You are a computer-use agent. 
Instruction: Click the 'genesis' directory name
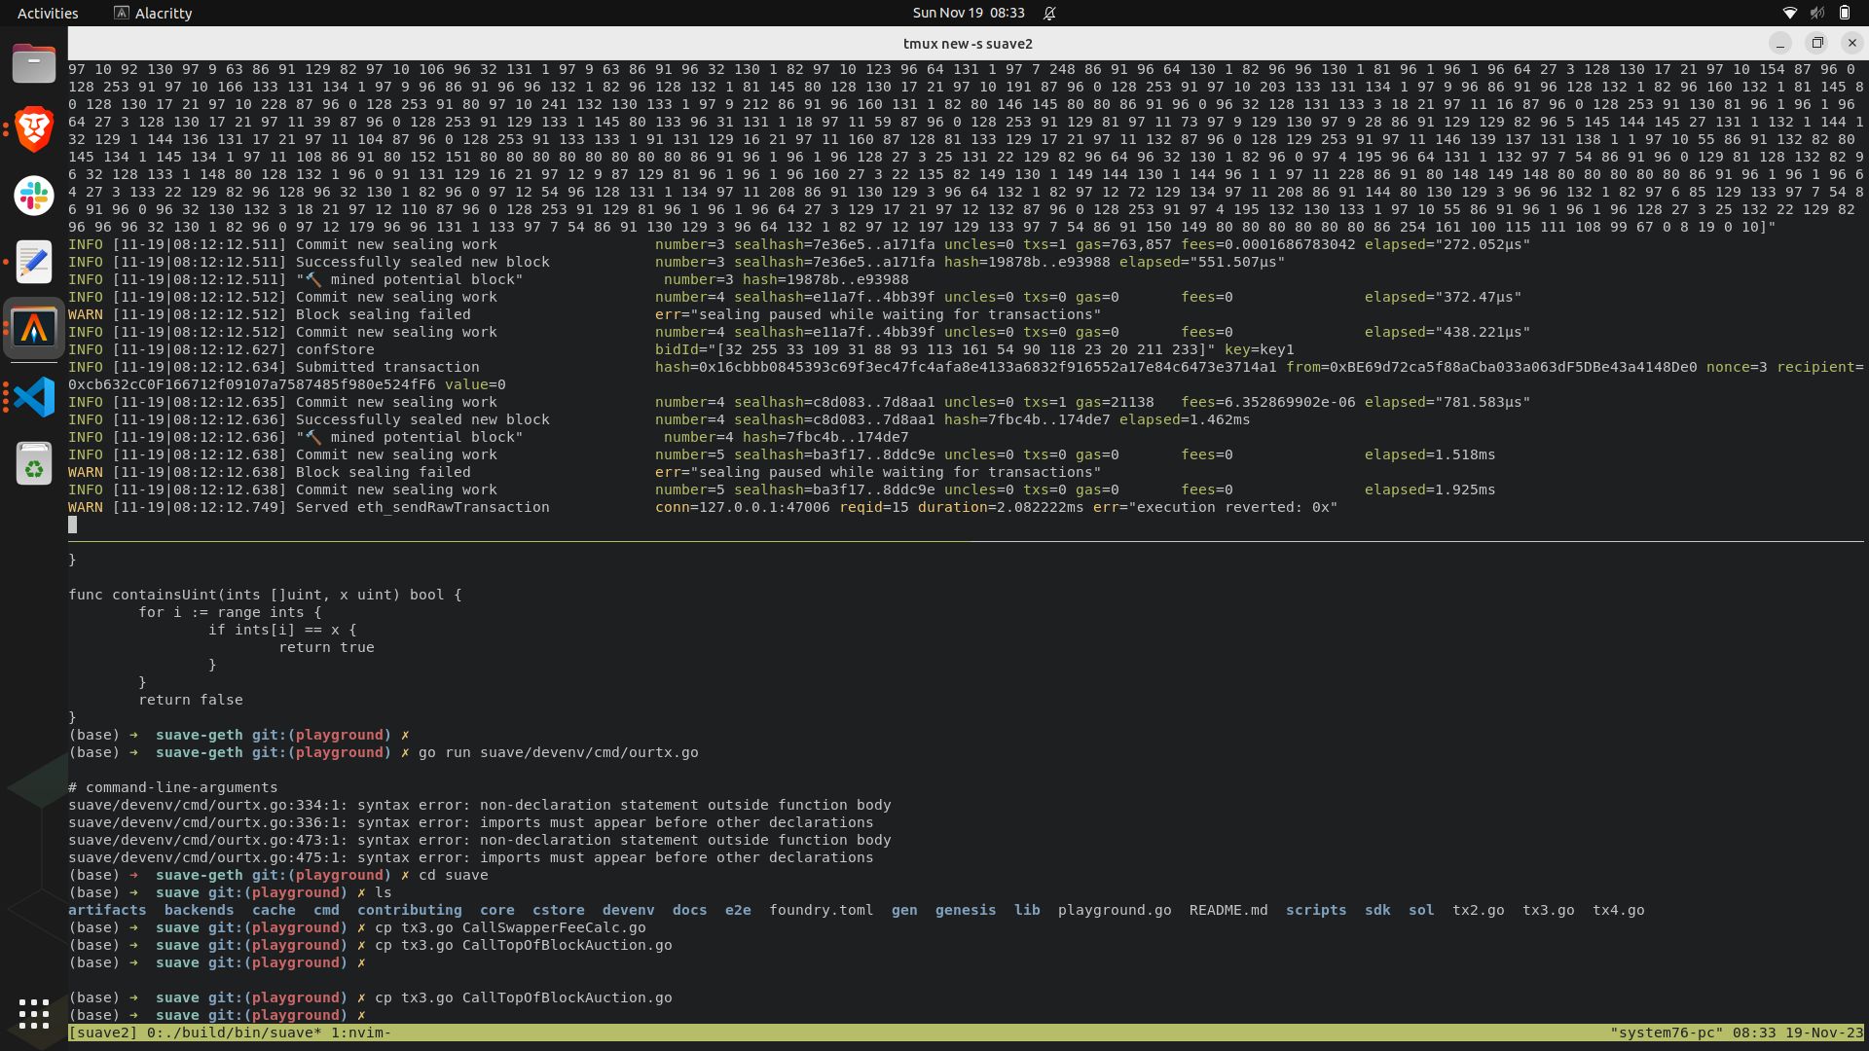(x=966, y=910)
